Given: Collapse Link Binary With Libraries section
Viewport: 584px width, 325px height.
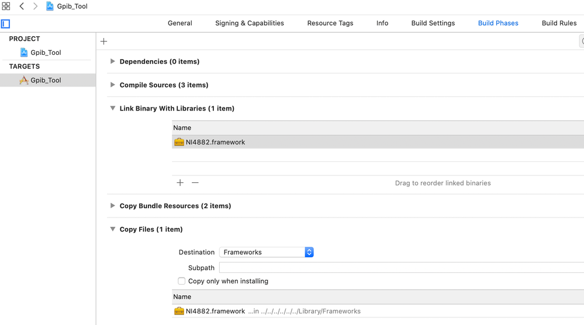Looking at the screenshot, I should (x=112, y=108).
